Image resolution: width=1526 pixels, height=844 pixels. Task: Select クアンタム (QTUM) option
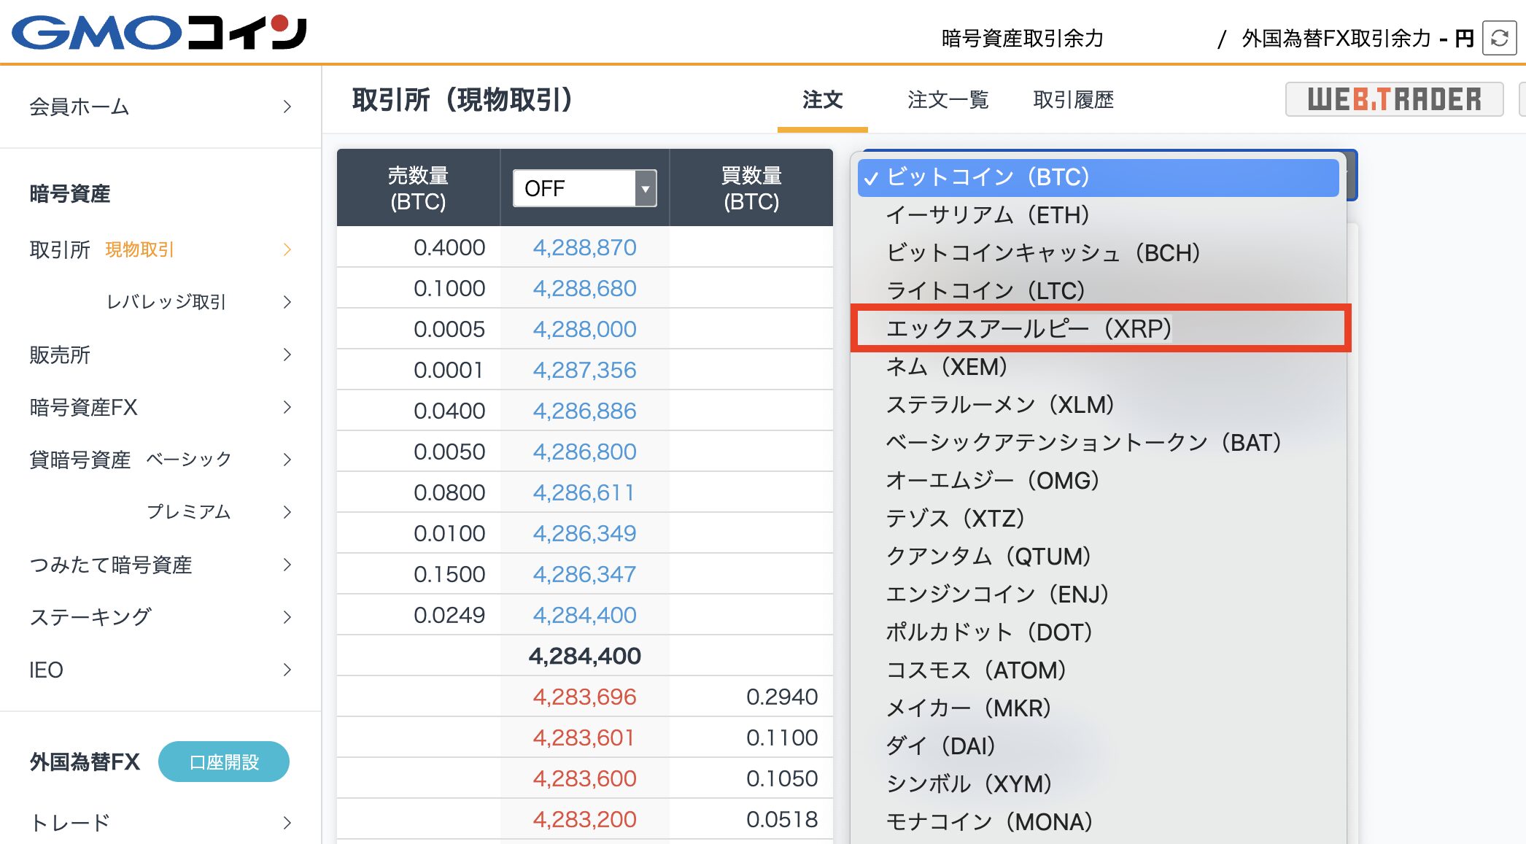pos(1099,557)
